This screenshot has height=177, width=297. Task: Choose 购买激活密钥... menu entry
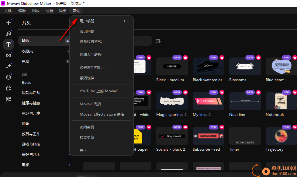[x=102, y=68]
